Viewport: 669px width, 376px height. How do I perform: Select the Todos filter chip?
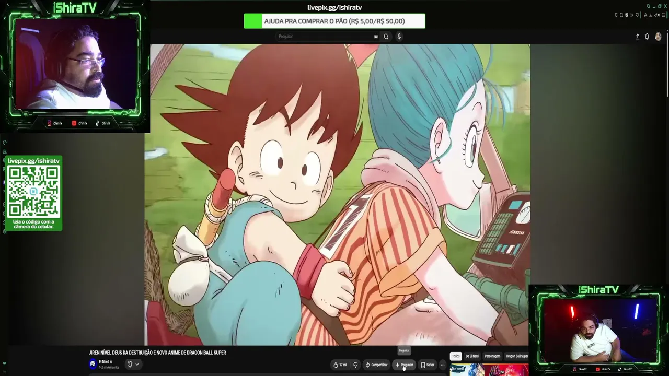[x=456, y=356]
